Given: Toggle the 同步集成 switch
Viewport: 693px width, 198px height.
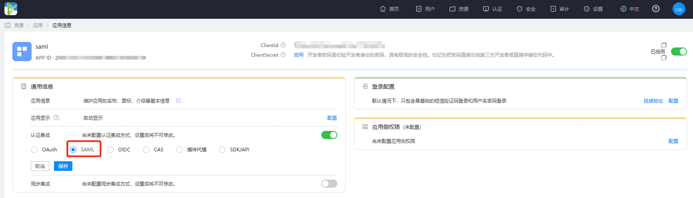Looking at the screenshot, I should coord(329,184).
